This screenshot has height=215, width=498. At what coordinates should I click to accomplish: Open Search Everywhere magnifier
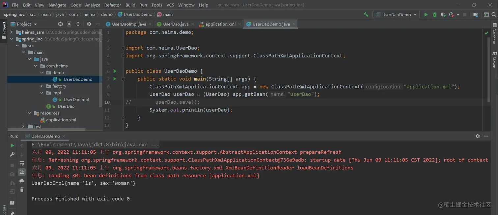pyautogui.click(x=494, y=14)
